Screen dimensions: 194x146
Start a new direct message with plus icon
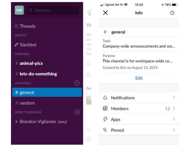click(x=77, y=112)
